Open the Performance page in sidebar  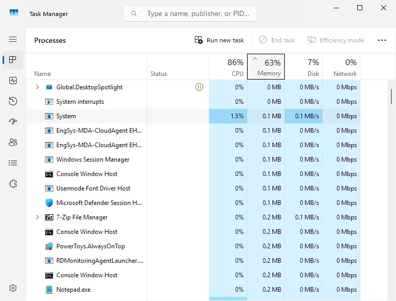pyautogui.click(x=13, y=81)
